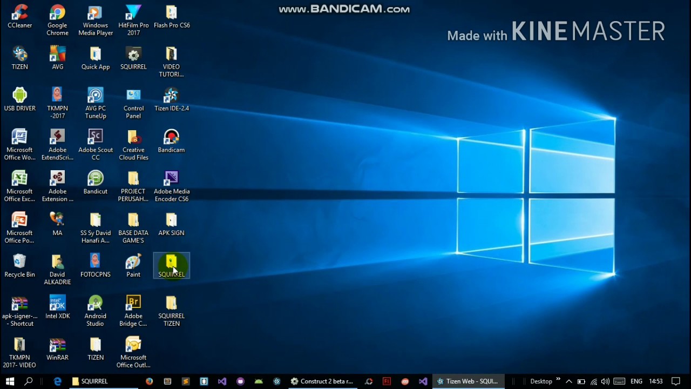Screen dimensions: 691x389
Task: Click the TIZEN shortcut below CCleaner
Action: (x=20, y=58)
